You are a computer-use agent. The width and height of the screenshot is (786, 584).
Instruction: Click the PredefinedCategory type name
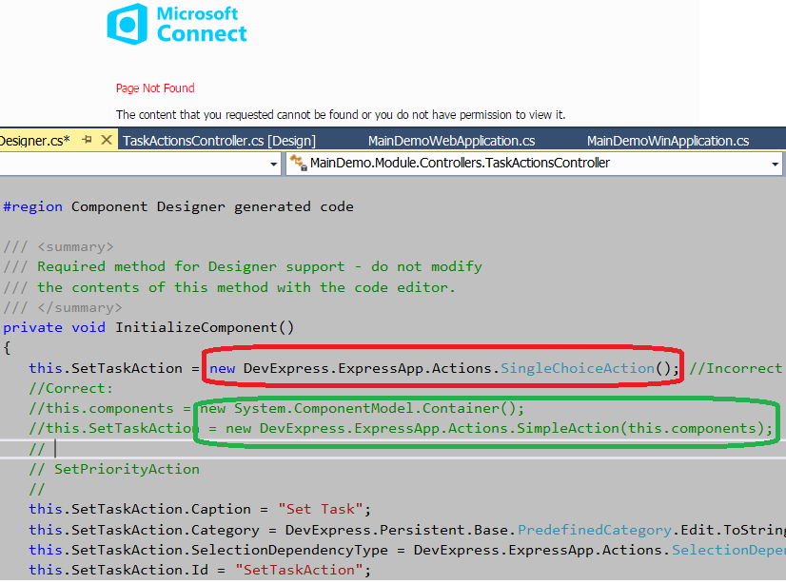595,530
